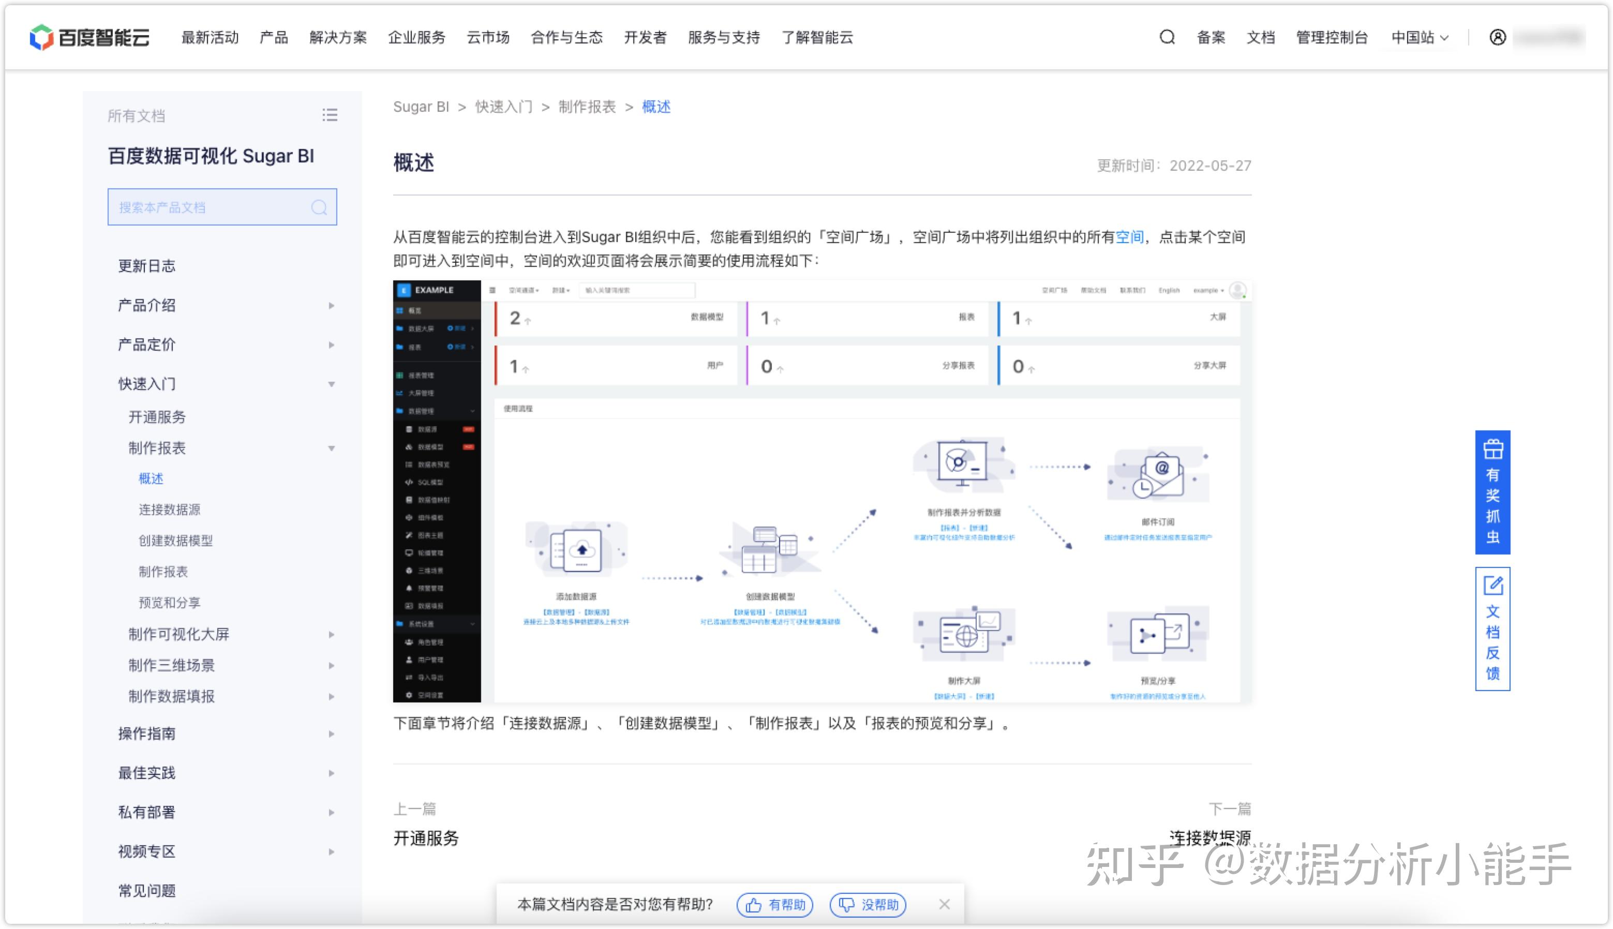This screenshot has width=1613, height=929.
Task: Open the 管理控制台 menu item
Action: pyautogui.click(x=1332, y=38)
